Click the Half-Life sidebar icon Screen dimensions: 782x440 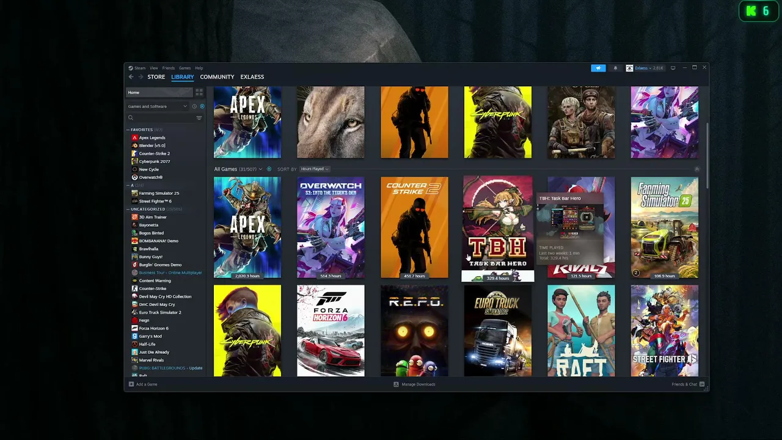click(x=134, y=344)
